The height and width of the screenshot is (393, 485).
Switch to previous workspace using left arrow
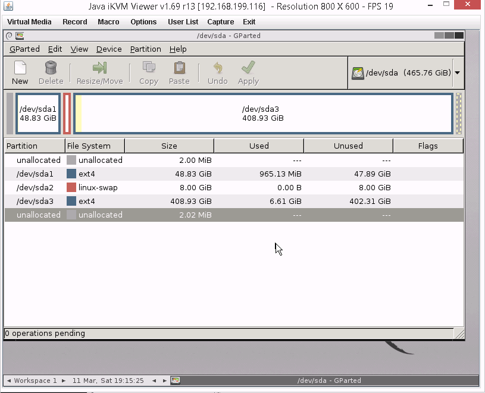tap(9, 381)
